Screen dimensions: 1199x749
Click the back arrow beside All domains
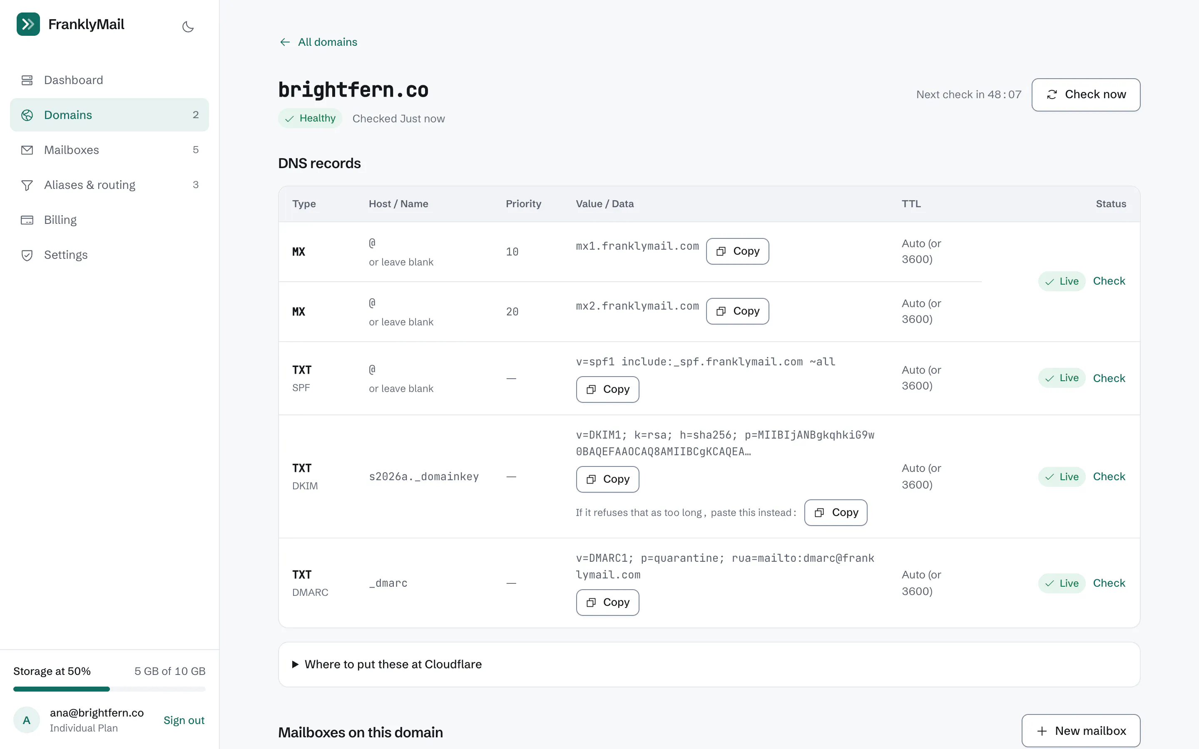point(285,42)
